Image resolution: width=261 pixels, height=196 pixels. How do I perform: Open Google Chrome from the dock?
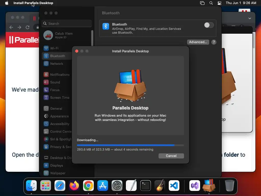(88, 186)
